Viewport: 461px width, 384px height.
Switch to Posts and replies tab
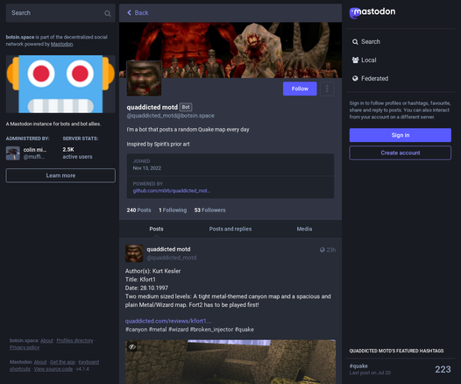click(230, 229)
